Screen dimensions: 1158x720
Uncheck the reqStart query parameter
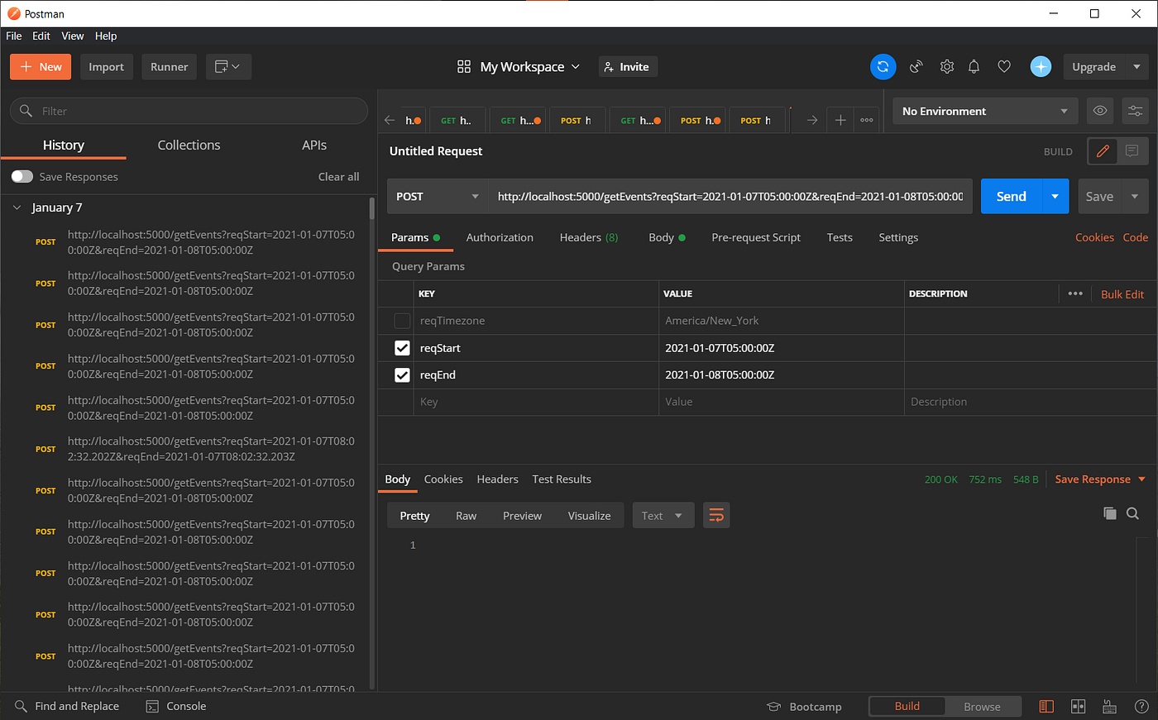(402, 348)
